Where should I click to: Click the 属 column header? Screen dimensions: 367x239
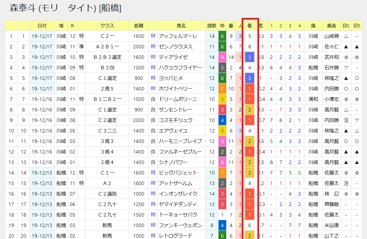click(x=313, y=26)
